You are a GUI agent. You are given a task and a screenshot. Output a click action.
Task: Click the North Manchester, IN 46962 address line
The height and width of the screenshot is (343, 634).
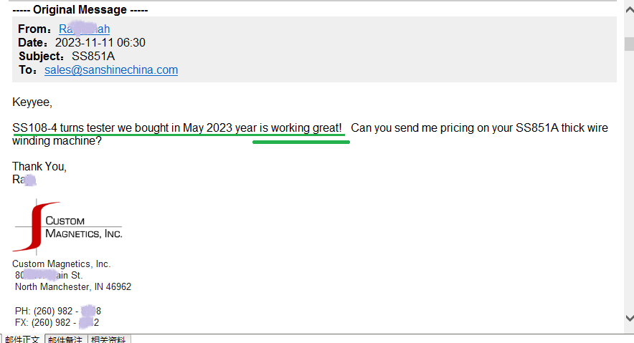[x=73, y=287]
